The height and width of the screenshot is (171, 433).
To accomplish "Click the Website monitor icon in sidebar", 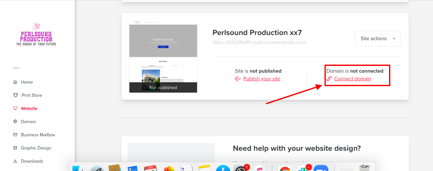I will [x=15, y=108].
